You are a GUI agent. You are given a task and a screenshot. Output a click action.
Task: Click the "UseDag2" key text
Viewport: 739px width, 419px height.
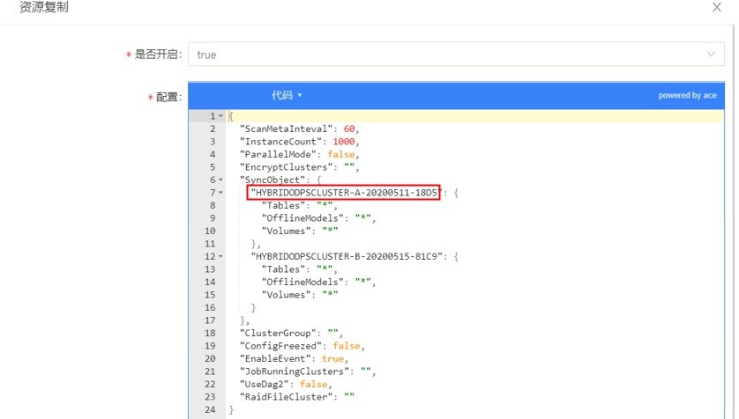coord(265,384)
